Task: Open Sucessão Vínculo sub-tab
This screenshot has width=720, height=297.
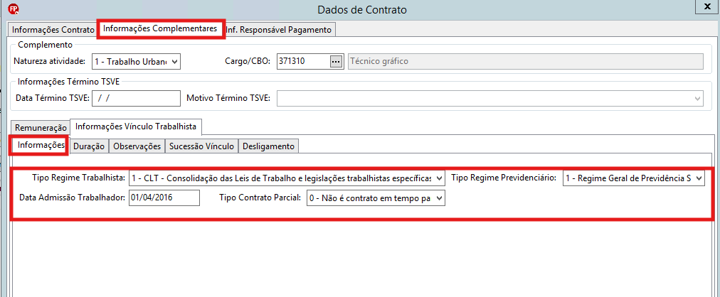Action: (x=201, y=146)
